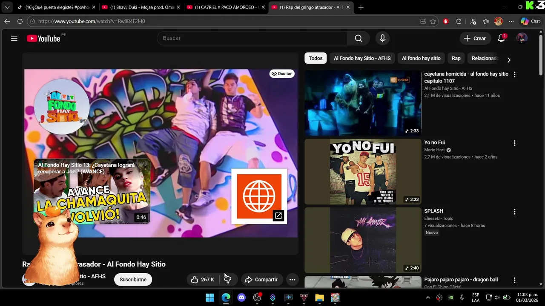545x306 pixels.
Task: Open a new browser tab
Action: (361, 7)
